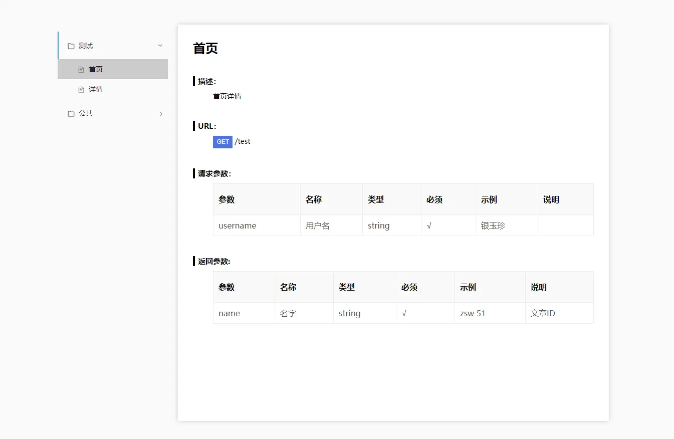Click the checkmark in name row
The height and width of the screenshot is (439, 674).
(425, 313)
